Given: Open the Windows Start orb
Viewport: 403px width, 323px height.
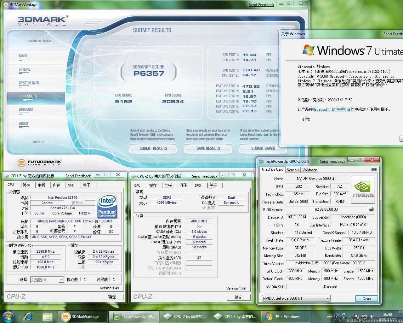Looking at the screenshot, I should pyautogui.click(x=9, y=316).
